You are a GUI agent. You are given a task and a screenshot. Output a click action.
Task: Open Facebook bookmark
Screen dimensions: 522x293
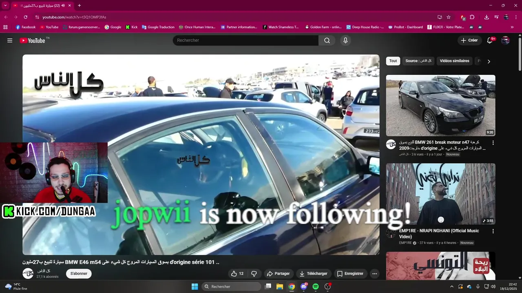coord(25,27)
